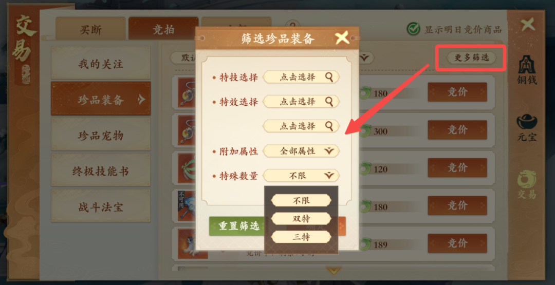Open the 珍品宠物 category
Screen dimensions: 555x285
pos(101,136)
